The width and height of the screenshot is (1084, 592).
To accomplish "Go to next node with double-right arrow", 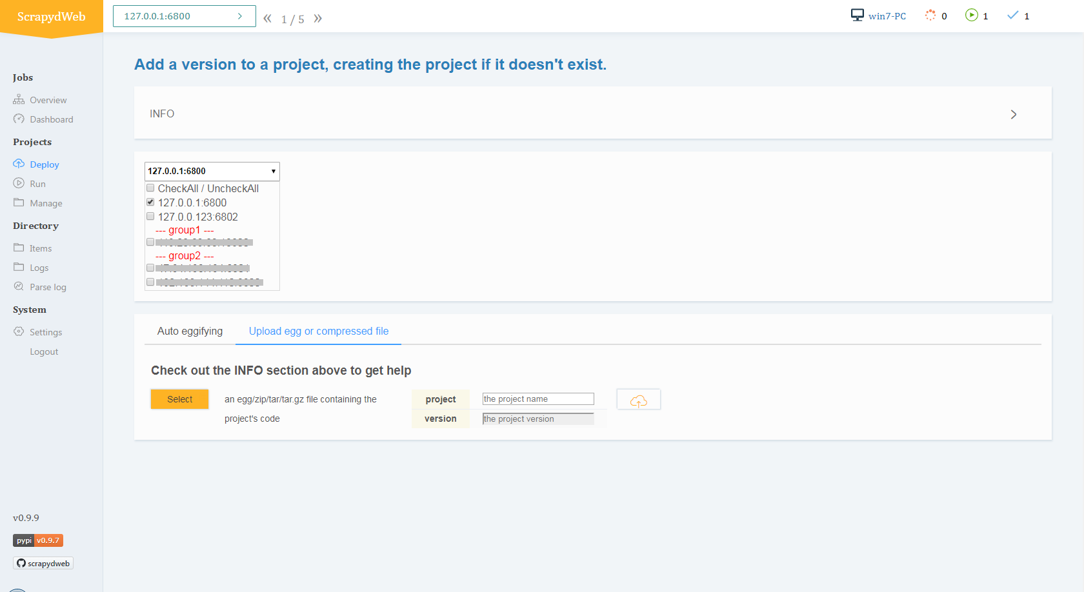I will pos(317,18).
